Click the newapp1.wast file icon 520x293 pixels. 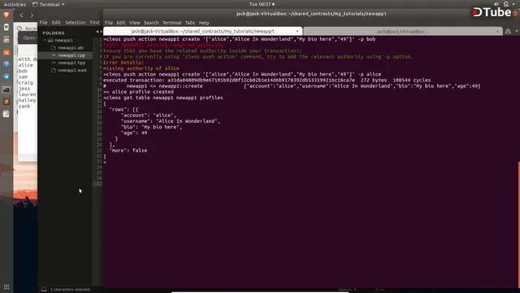(x=54, y=71)
